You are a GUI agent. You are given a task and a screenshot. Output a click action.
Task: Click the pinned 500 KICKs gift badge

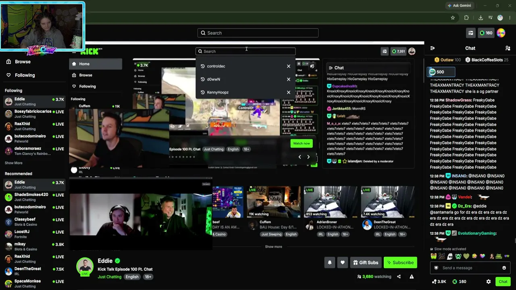441,72
